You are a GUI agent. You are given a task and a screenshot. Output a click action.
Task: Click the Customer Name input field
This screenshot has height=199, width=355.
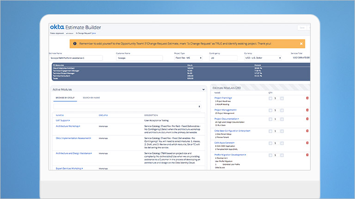pos(139,58)
